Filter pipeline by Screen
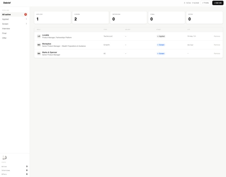226x177 pixels. coord(14,24)
